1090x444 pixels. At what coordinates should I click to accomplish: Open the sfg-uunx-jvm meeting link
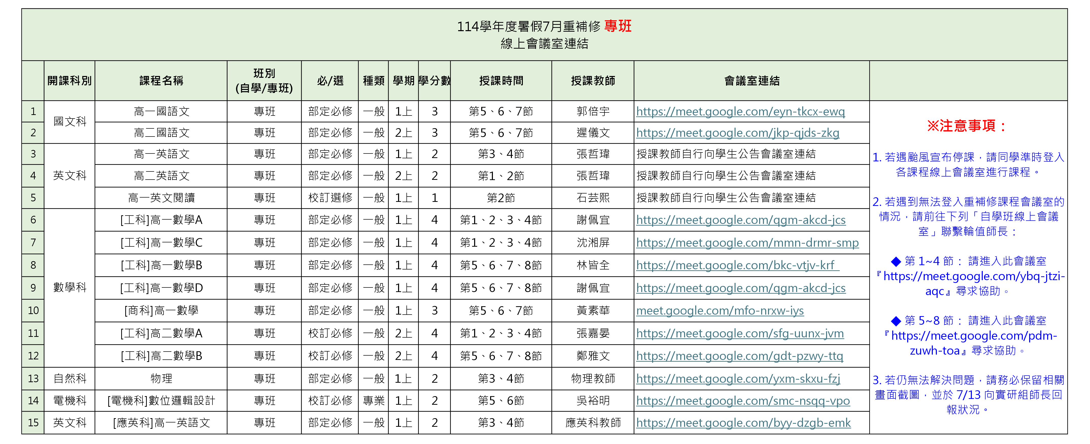[x=740, y=333]
